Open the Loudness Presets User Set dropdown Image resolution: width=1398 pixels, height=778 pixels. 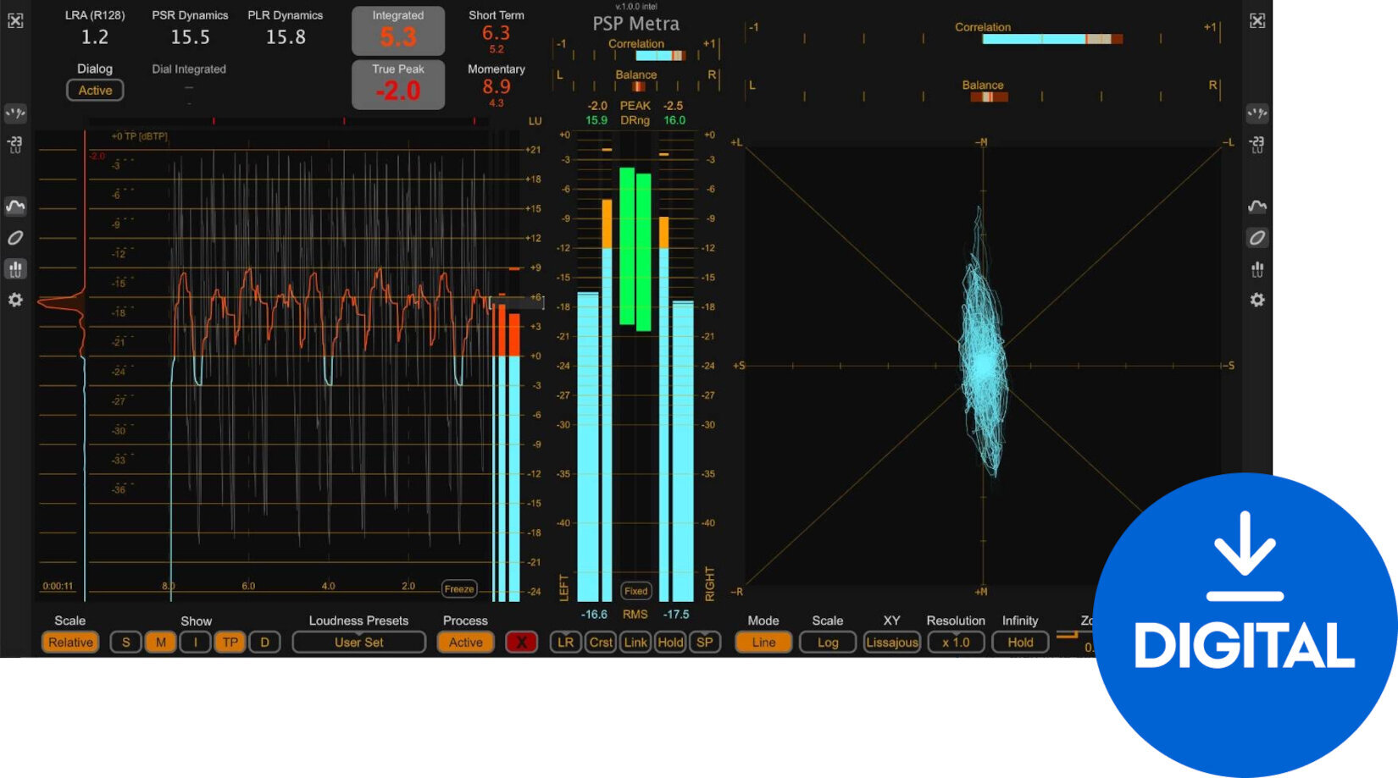tap(358, 642)
